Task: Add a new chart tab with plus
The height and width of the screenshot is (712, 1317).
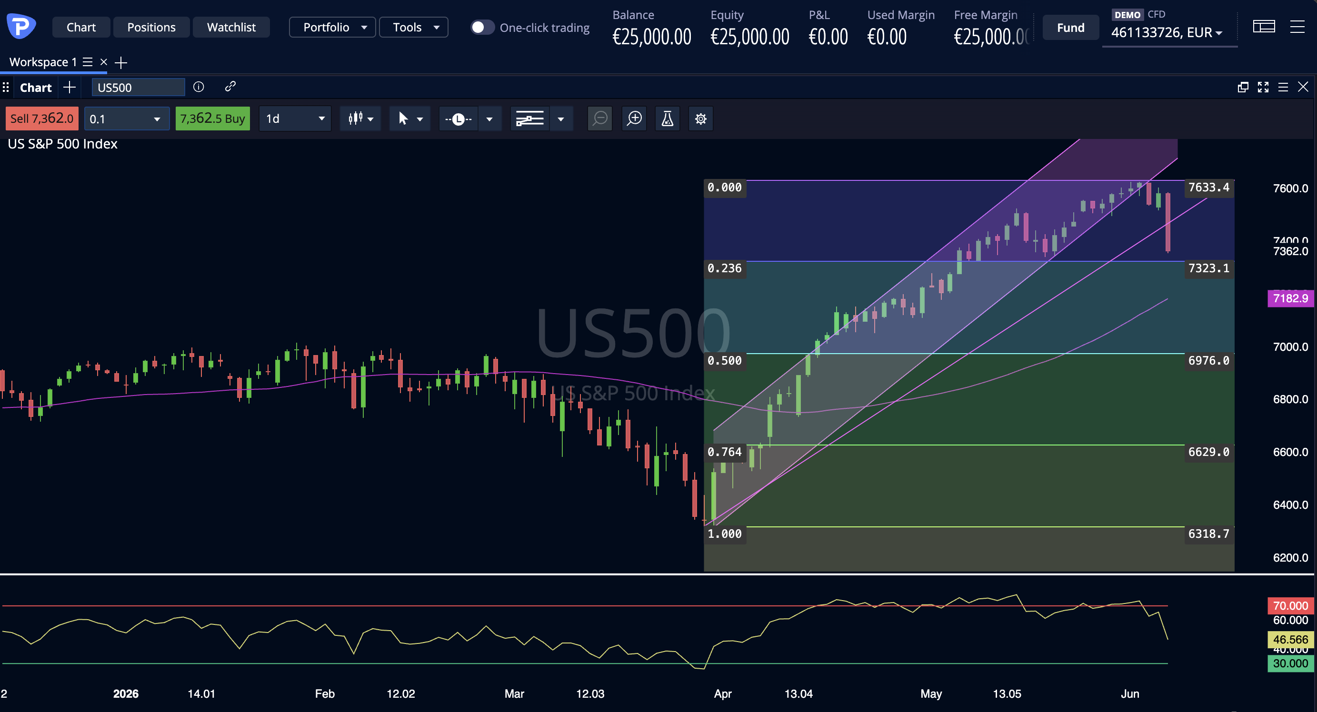Action: point(70,88)
